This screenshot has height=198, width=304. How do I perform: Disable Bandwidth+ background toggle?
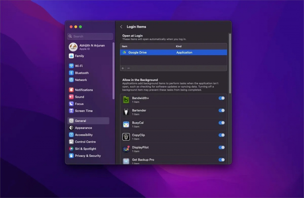coord(222,98)
